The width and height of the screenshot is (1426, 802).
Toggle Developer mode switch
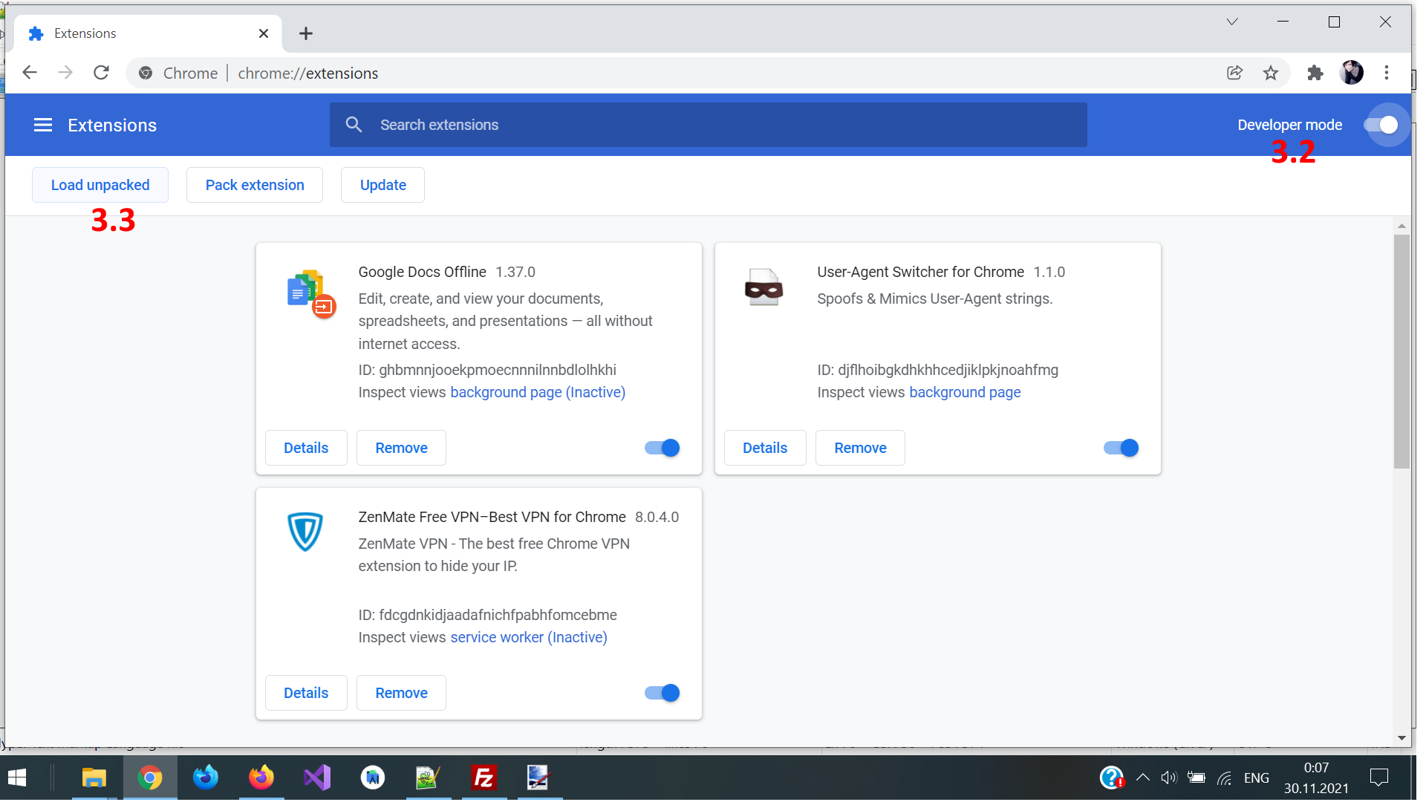[1381, 125]
